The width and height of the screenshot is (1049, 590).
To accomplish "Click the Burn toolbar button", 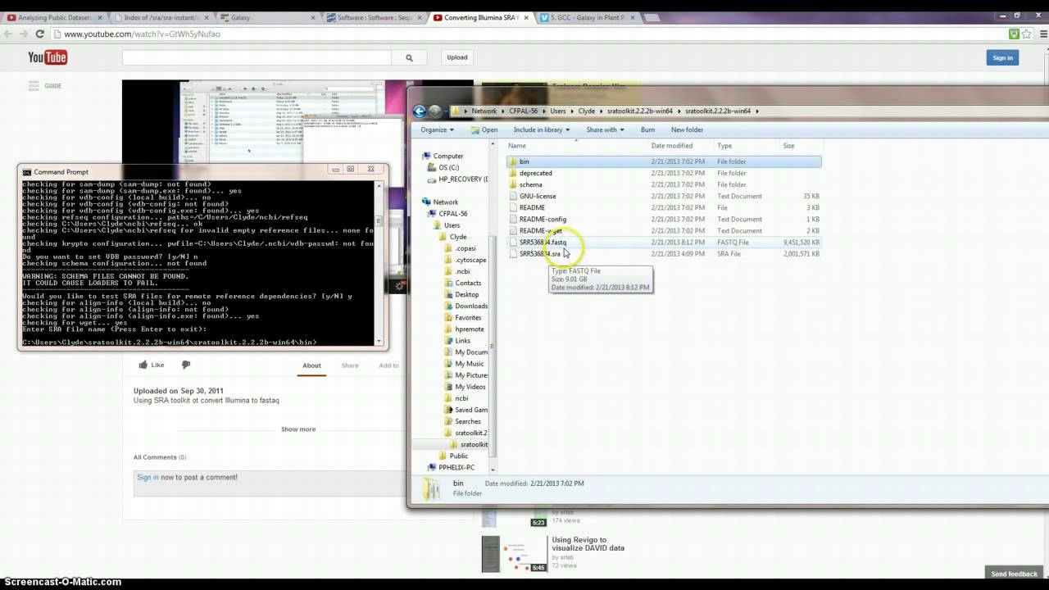I will [x=647, y=129].
